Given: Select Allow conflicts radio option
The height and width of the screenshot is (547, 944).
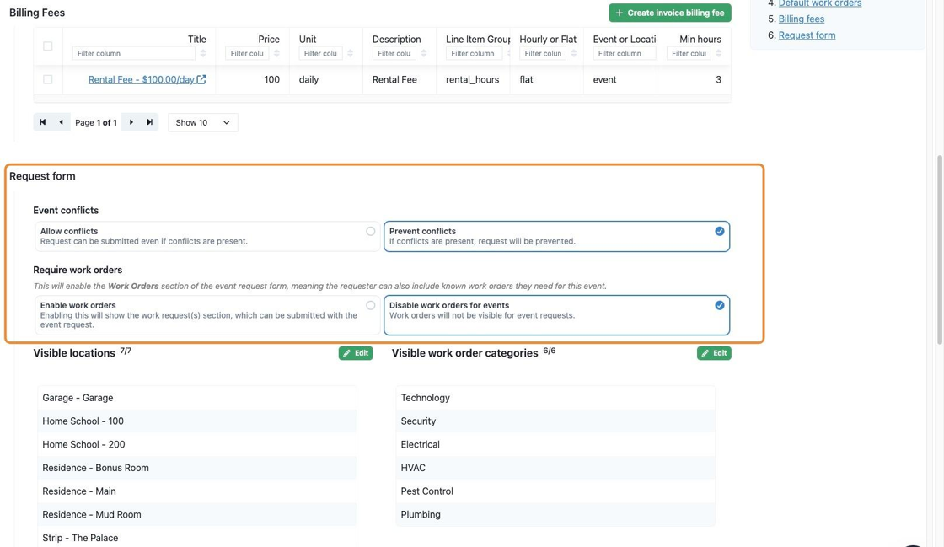Looking at the screenshot, I should (207, 236).
